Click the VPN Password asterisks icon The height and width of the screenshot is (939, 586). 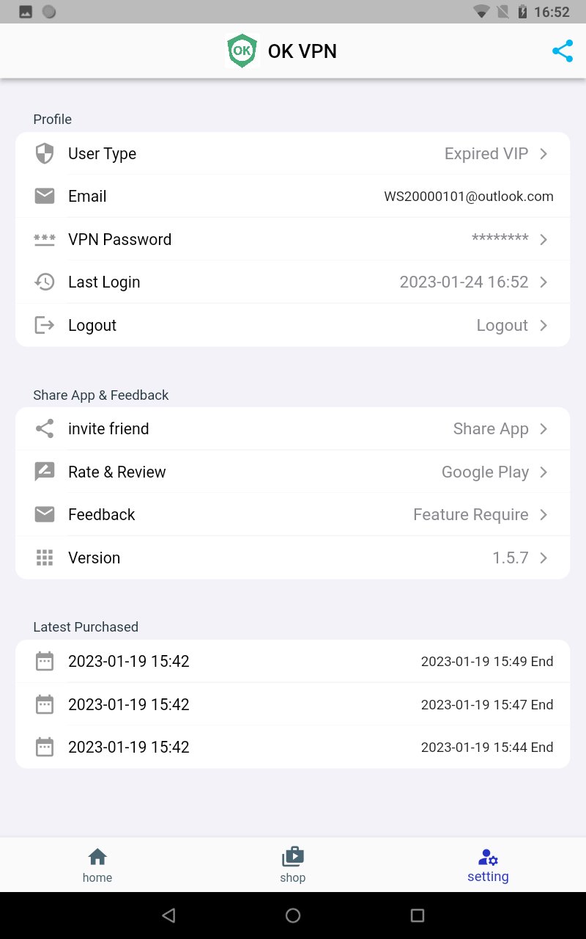coord(44,239)
